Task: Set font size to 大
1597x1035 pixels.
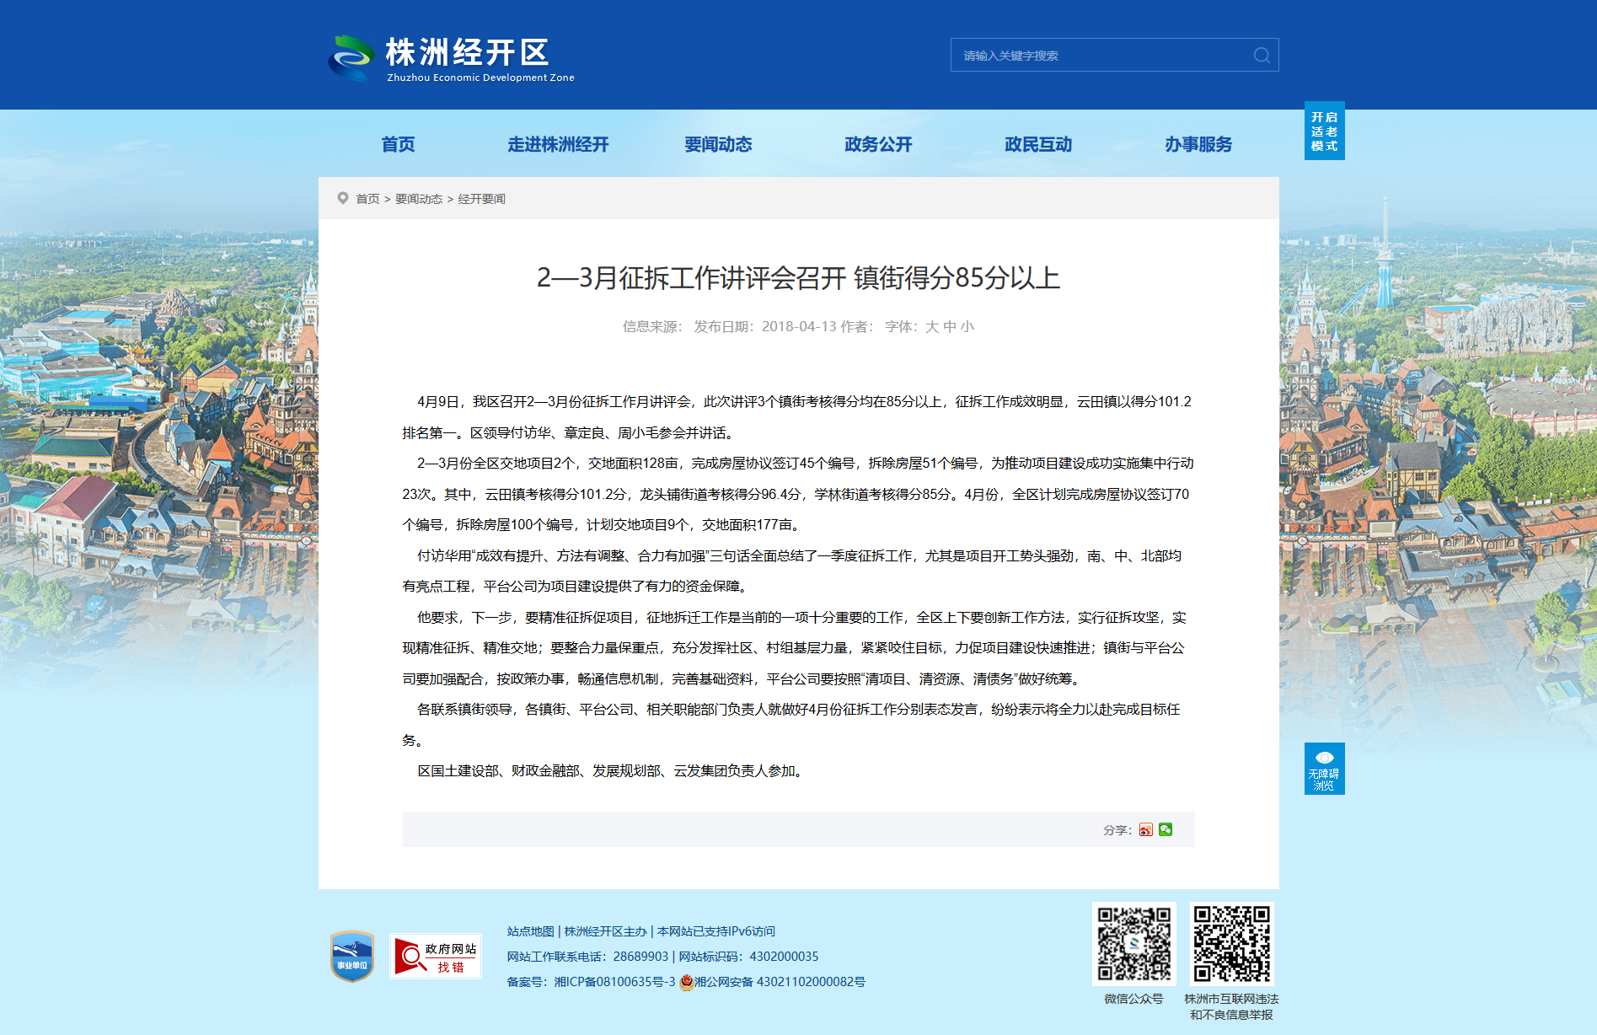Action: pyautogui.click(x=931, y=327)
